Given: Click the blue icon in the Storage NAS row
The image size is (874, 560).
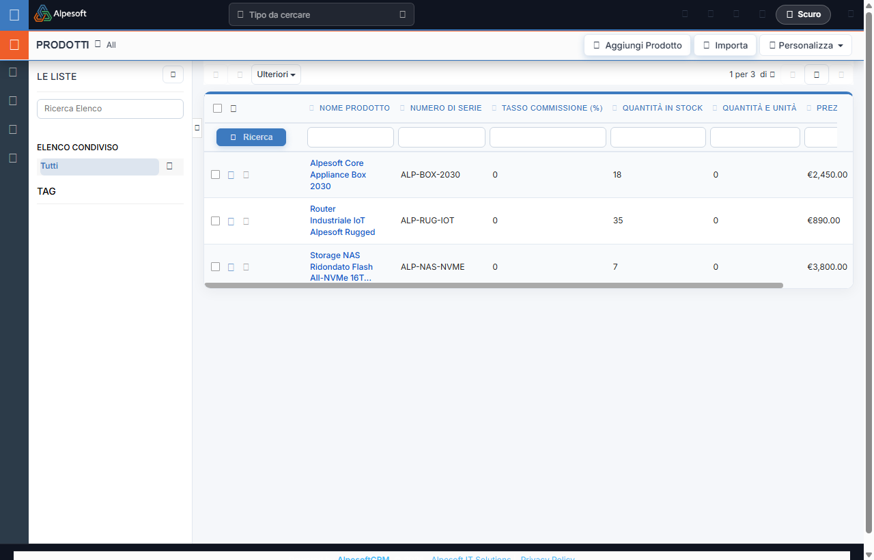Looking at the screenshot, I should point(231,267).
